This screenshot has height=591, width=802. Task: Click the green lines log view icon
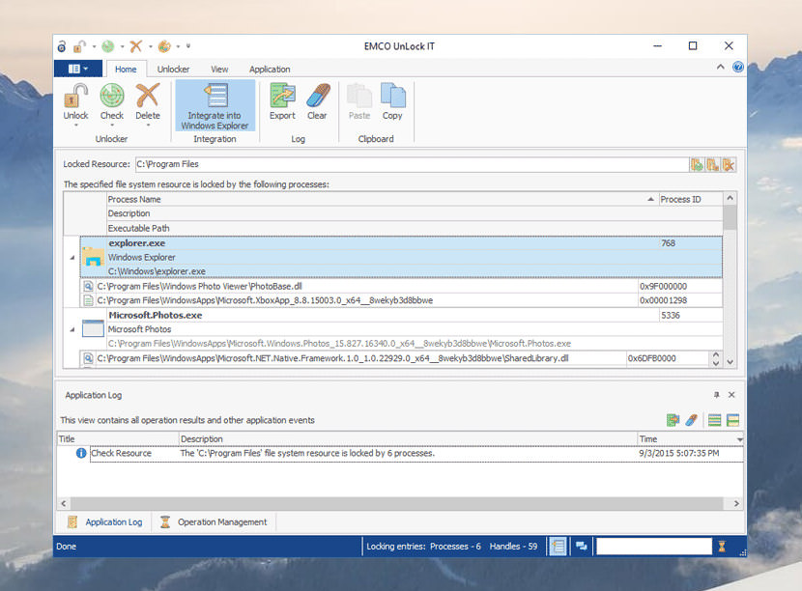714,420
